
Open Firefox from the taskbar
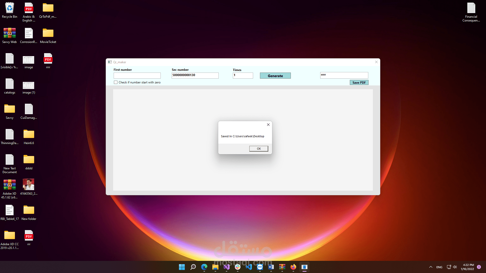tap(293, 267)
